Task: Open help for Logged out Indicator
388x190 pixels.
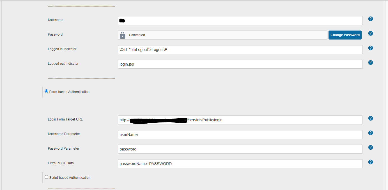Action: 370,62
